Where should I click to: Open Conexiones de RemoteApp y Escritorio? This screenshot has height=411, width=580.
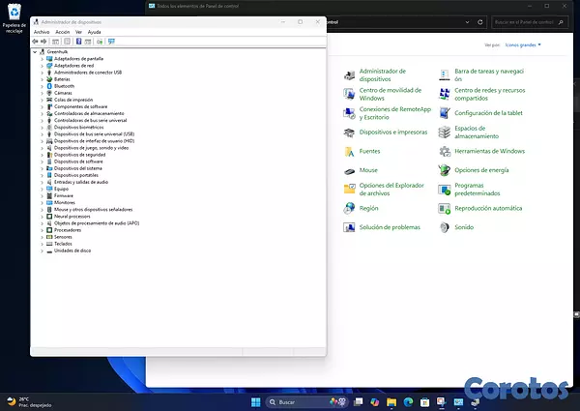[x=388, y=113]
